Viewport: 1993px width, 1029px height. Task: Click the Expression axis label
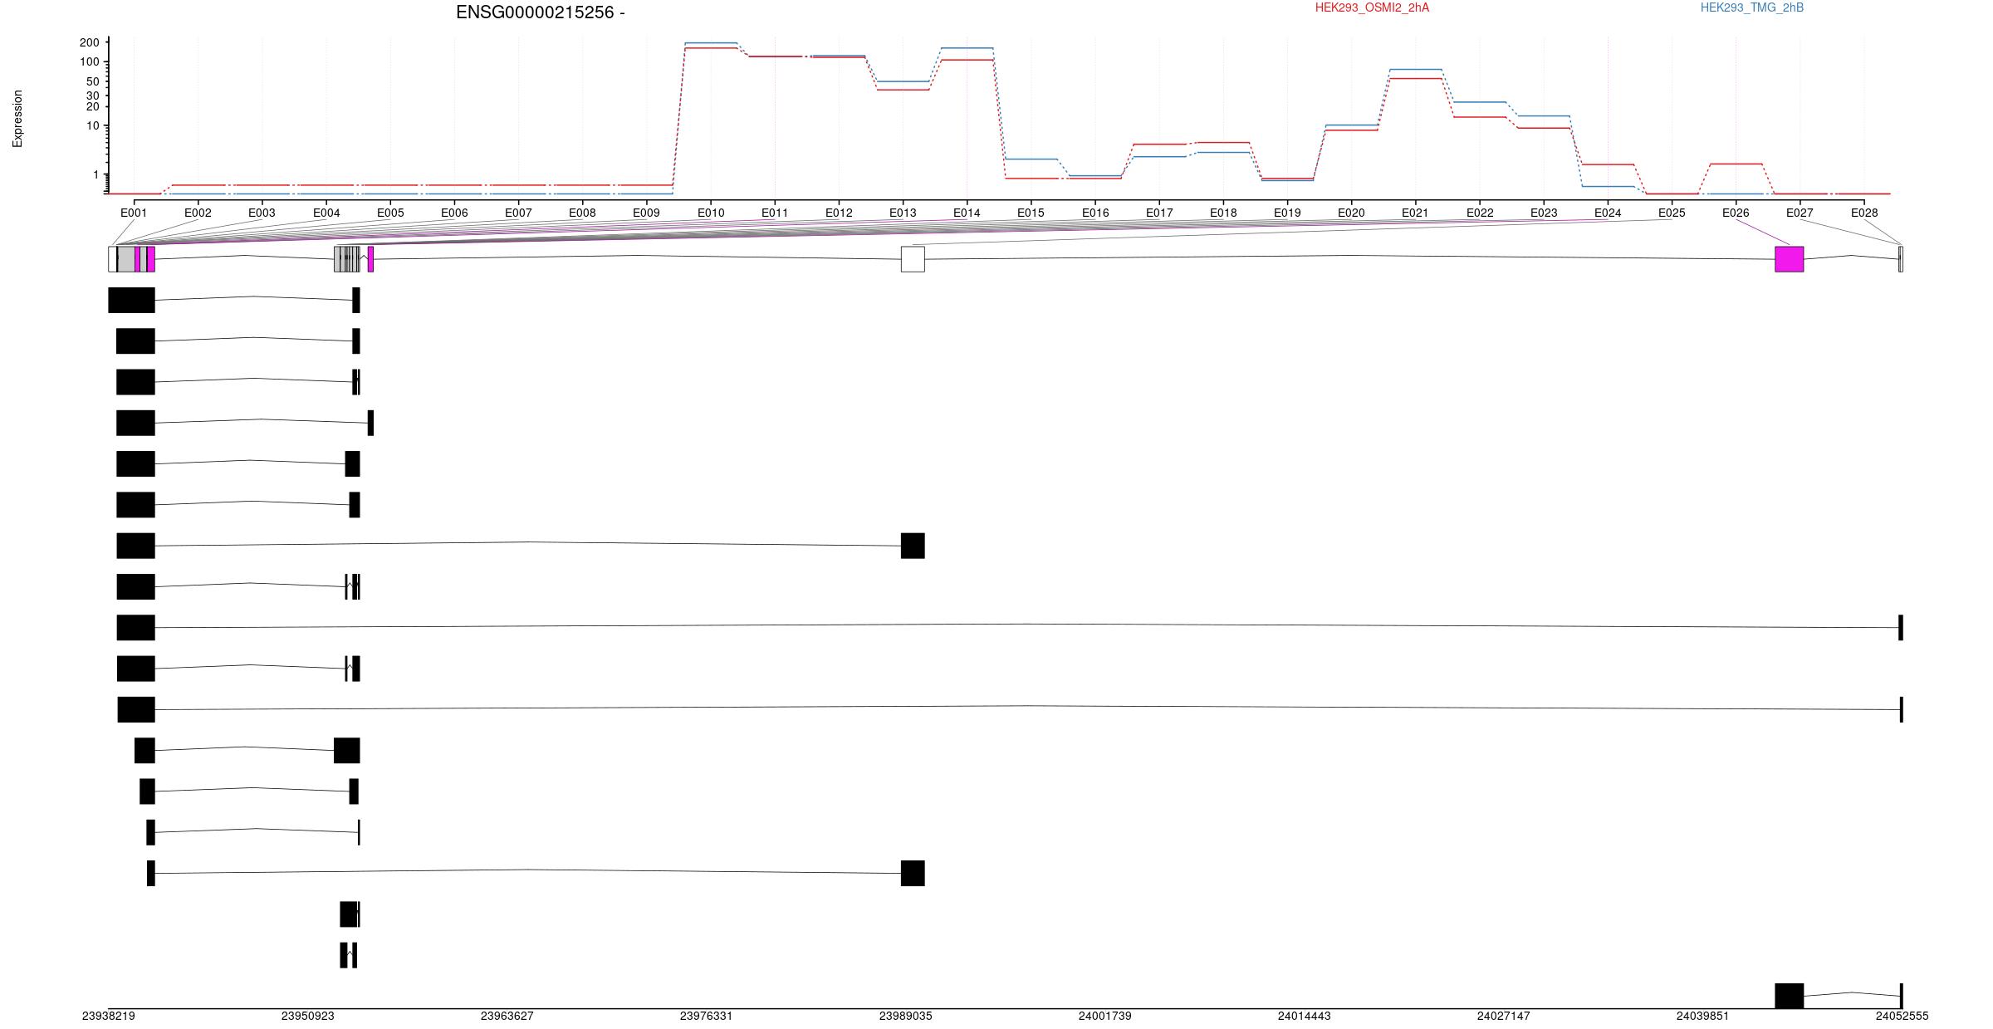[x=17, y=119]
